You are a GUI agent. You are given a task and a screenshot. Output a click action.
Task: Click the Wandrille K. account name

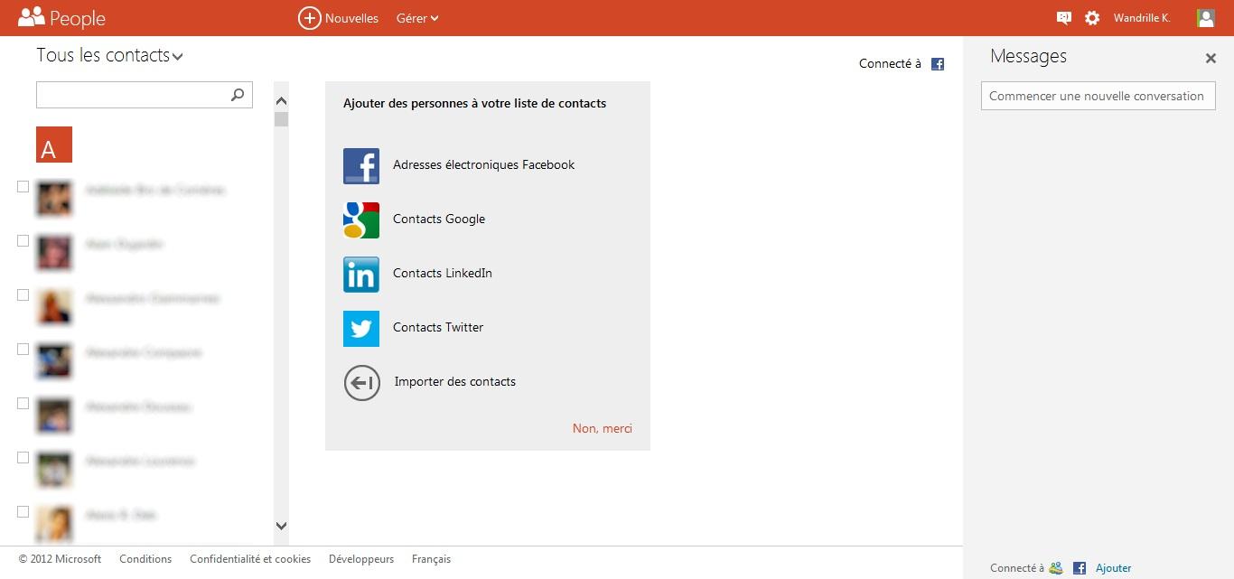(x=1142, y=18)
